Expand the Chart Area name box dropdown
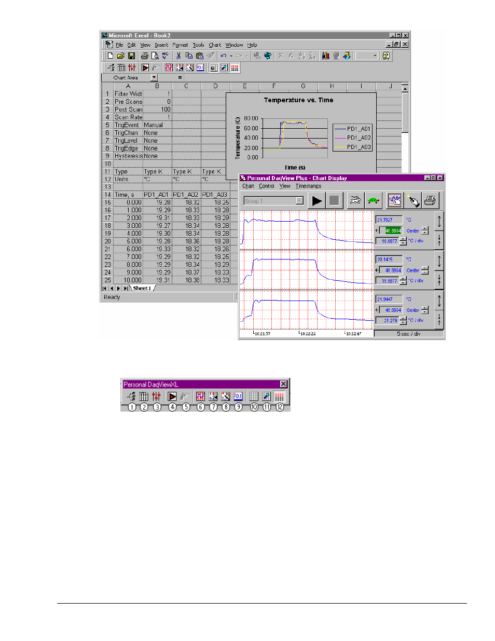This screenshot has width=495, height=641. click(x=154, y=77)
